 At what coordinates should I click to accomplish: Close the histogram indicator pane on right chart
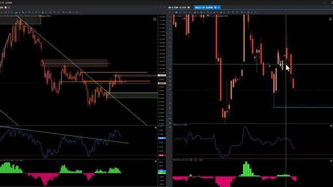[331, 161]
